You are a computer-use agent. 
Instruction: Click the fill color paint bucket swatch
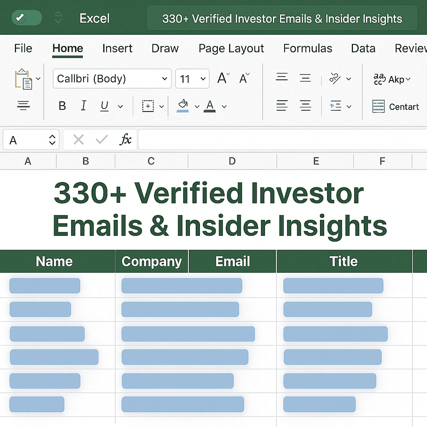[183, 106]
